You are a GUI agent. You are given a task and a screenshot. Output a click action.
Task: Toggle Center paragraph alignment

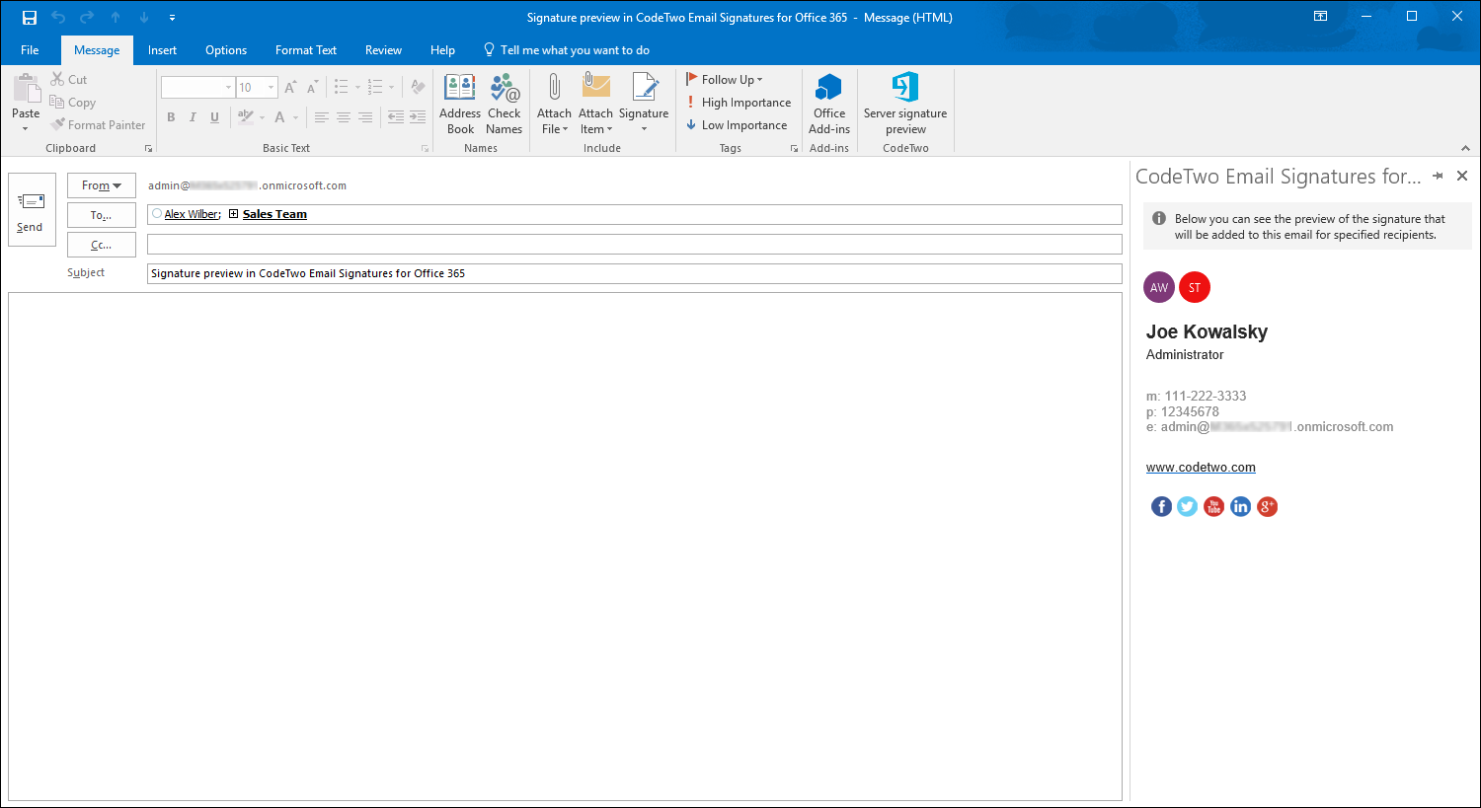pyautogui.click(x=344, y=117)
